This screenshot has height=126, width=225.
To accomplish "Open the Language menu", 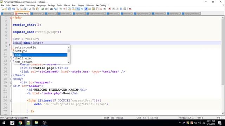I will click(x=41, y=5).
